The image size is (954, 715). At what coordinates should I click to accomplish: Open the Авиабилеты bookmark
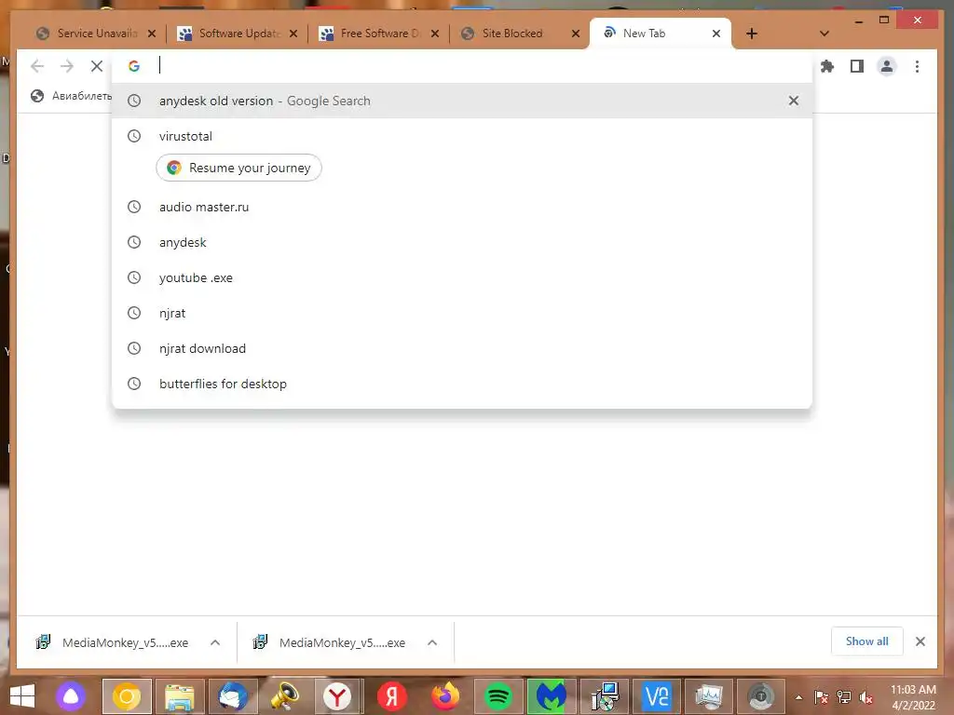72,96
